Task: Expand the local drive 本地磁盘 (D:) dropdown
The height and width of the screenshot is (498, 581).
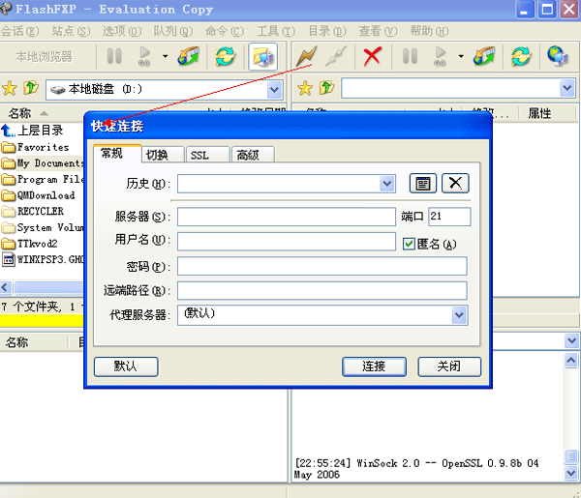Action: click(274, 89)
